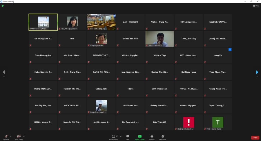Click the Bui Ngoc Hung tile

point(188,72)
